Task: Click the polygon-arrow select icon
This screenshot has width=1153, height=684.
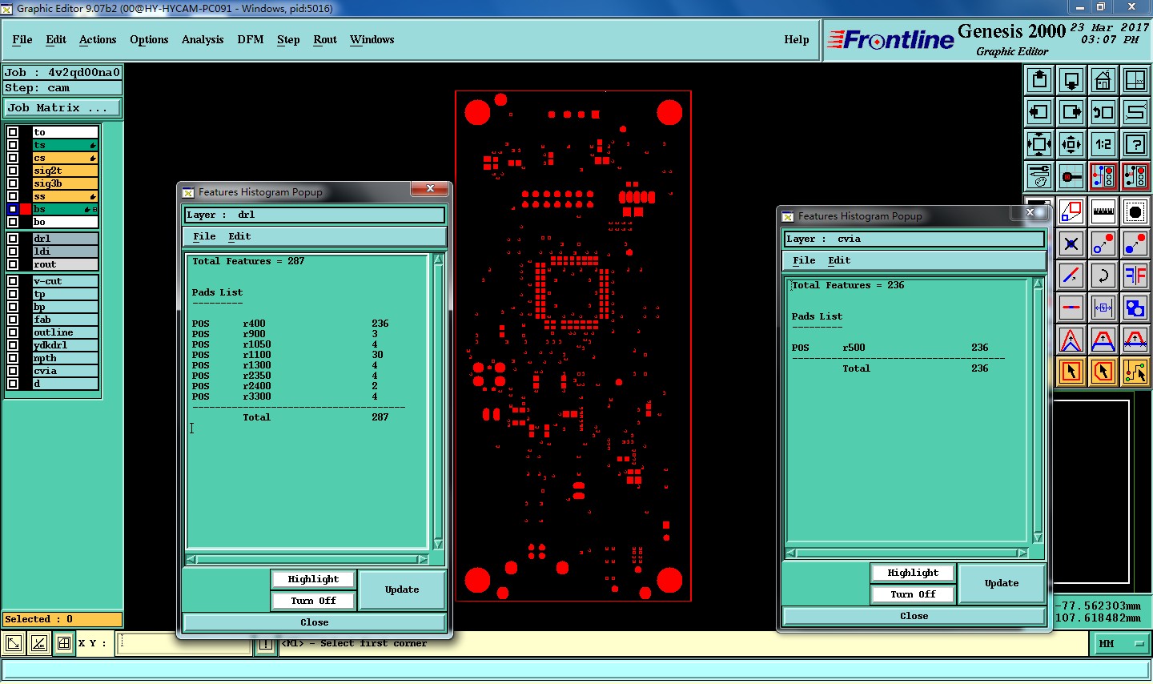Action: click(1103, 372)
